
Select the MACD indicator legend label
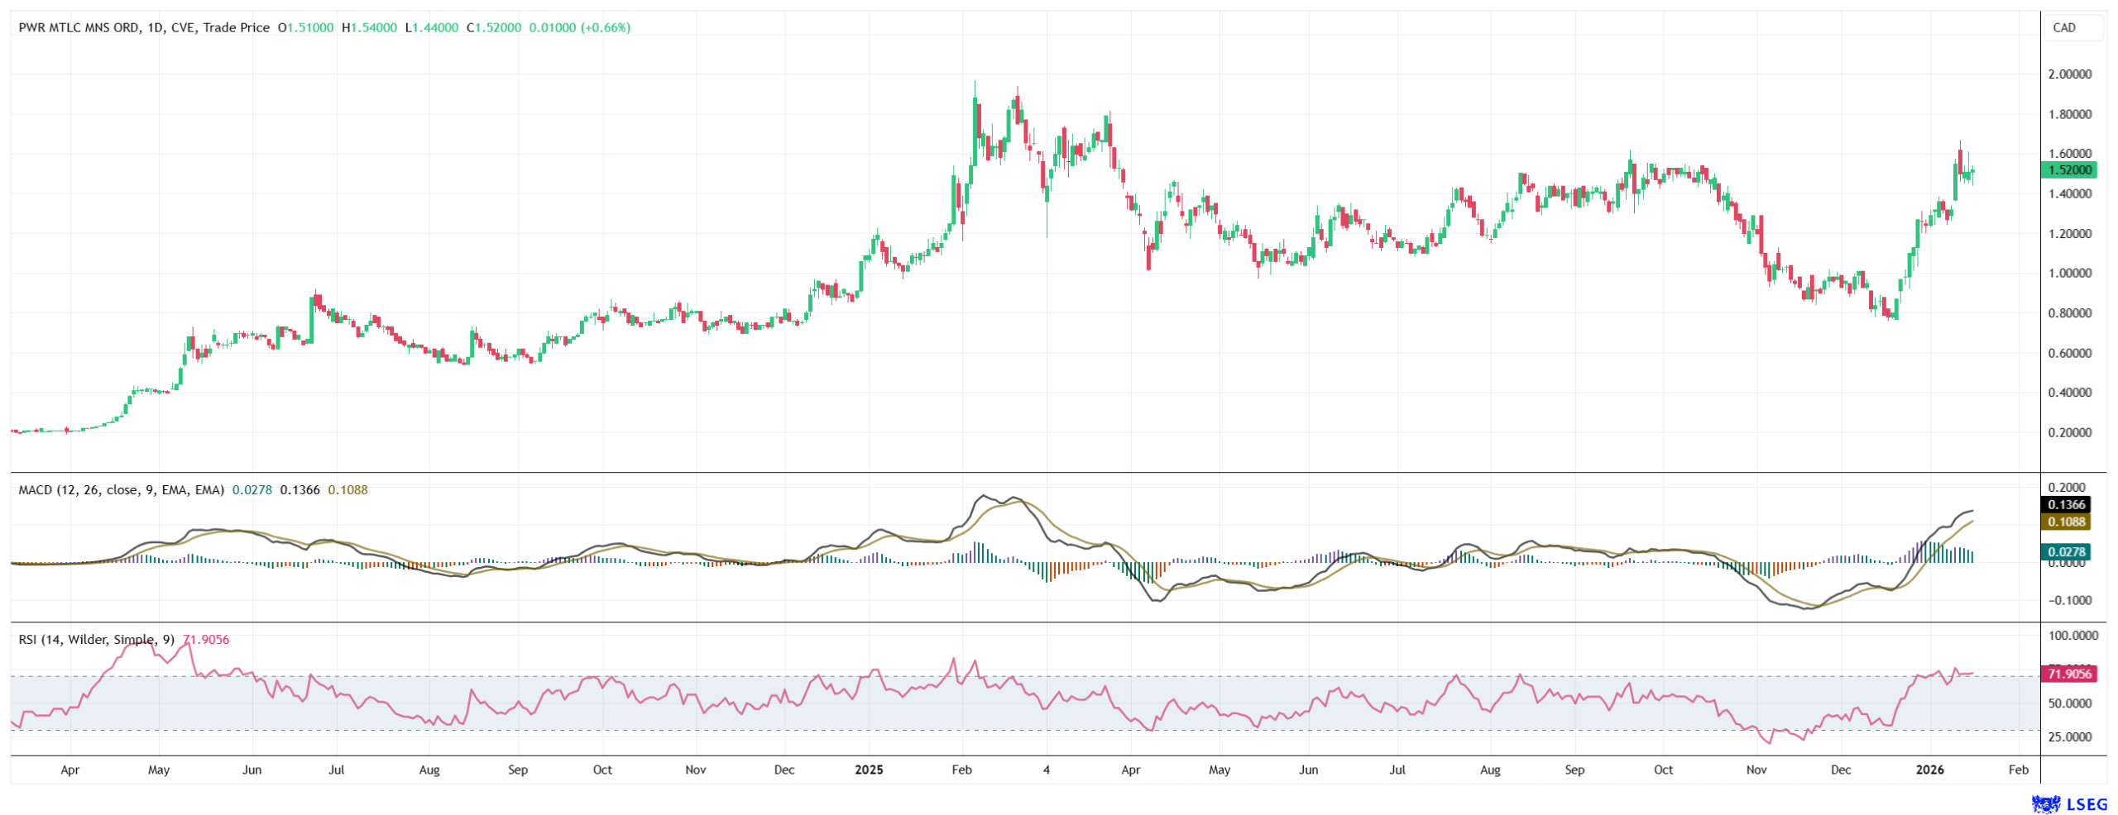coord(121,489)
